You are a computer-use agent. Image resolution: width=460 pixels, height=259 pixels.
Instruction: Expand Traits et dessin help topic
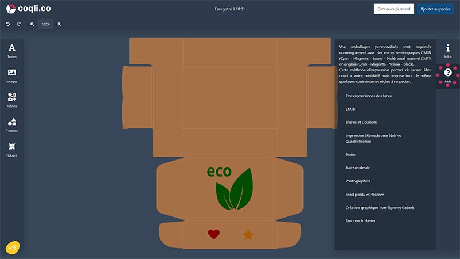point(385,167)
